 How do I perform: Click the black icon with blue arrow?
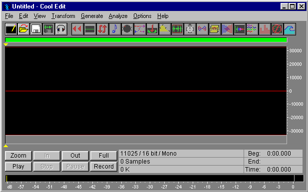[x=240, y=29]
